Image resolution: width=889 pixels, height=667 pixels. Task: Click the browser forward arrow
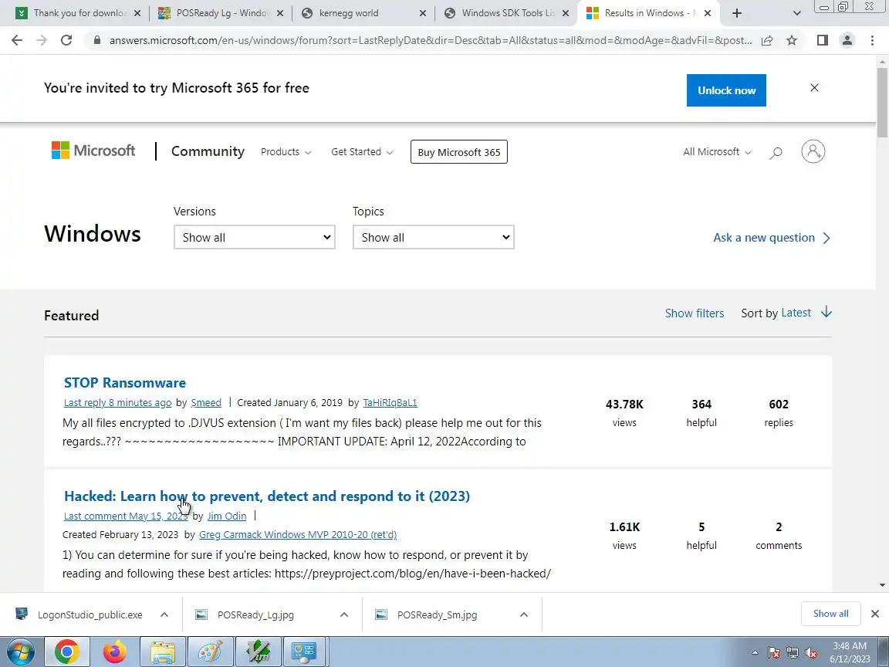tap(42, 39)
